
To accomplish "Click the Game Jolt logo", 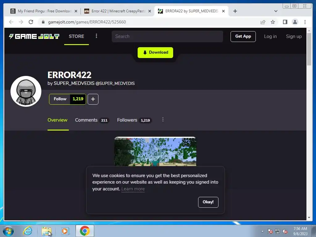I will pos(34,36).
